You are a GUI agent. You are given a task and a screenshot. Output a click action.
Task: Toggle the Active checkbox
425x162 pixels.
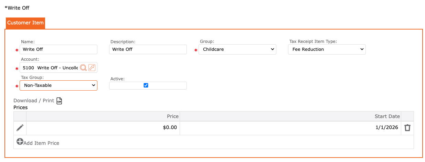tap(146, 85)
